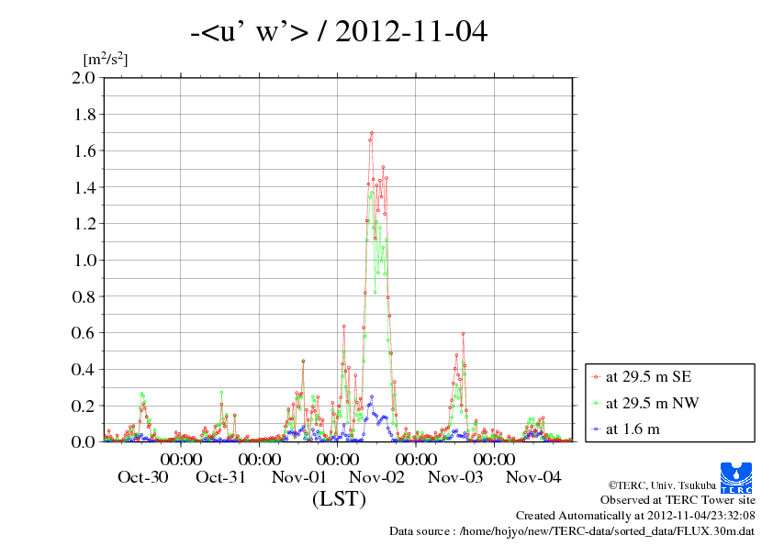The height and width of the screenshot is (546, 773).
Task: Select the 'at 1.6 m' legend label
Action: [633, 429]
